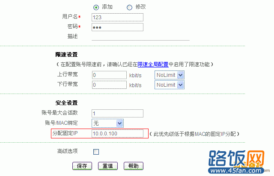Click the 账号最大会话数 input field

[117, 113]
